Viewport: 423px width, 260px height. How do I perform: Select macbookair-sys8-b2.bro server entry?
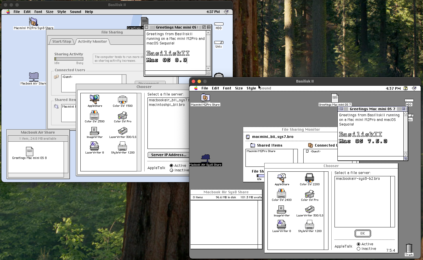[x=358, y=179]
